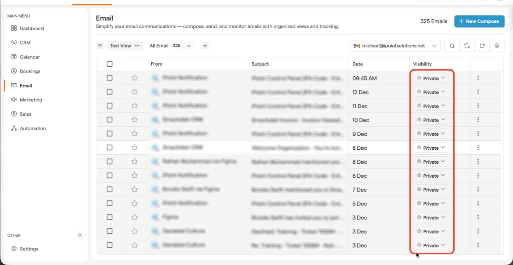Open the michael@ipointsolutions.net account dropdown
Viewport: 513px width, 265px height.
tap(395, 46)
